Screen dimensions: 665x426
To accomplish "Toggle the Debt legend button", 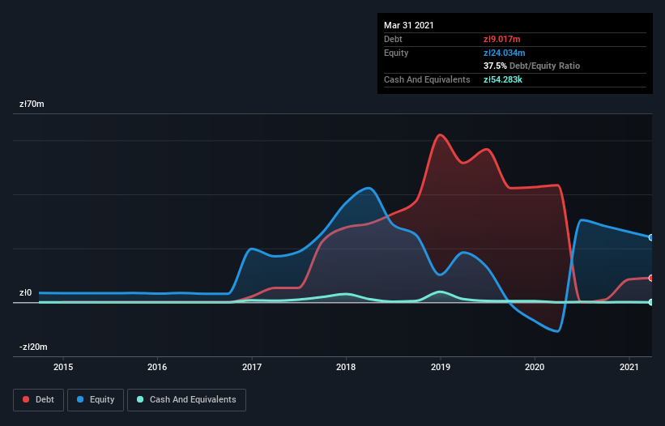I will (x=38, y=400).
